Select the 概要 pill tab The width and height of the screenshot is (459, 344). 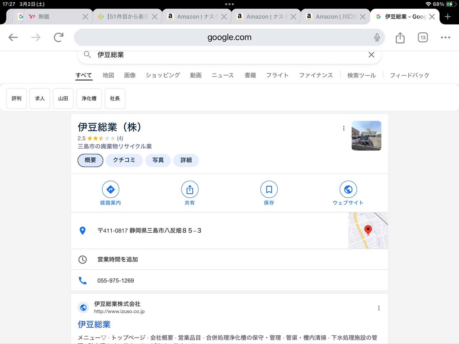click(x=90, y=160)
